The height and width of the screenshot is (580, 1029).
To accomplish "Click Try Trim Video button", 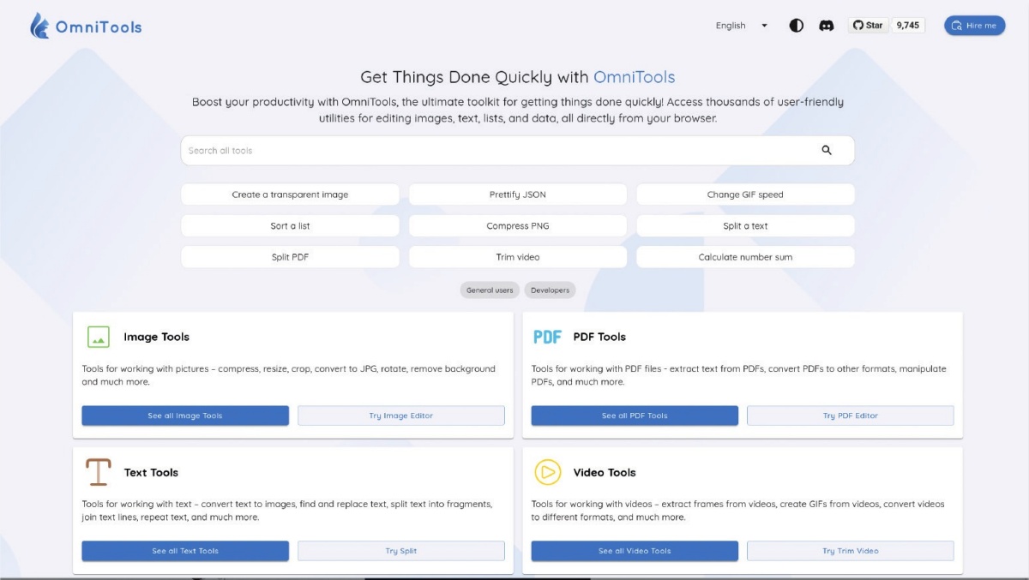I will [851, 551].
